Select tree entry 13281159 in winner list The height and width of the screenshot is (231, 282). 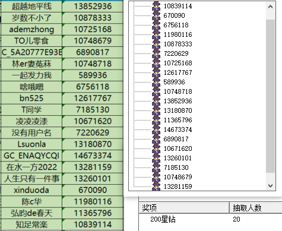pyautogui.click(x=178, y=186)
